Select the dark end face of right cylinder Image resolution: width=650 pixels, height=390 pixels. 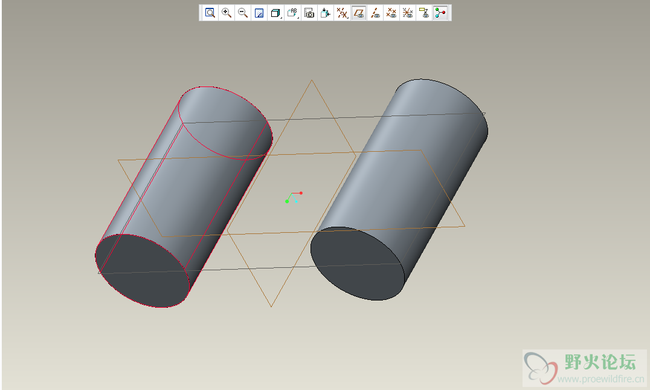tap(358, 264)
